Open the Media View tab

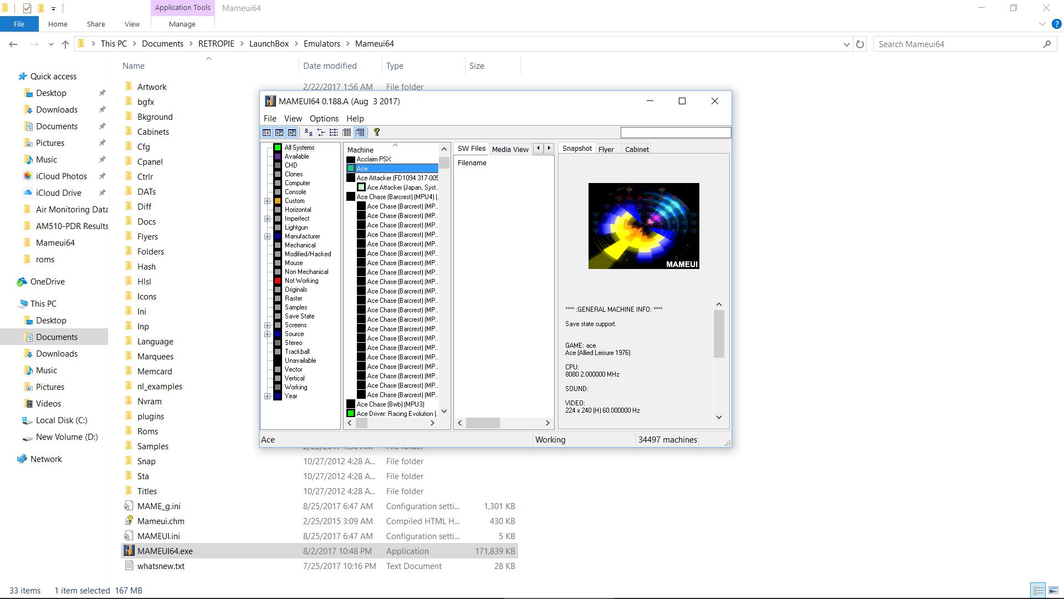(510, 149)
